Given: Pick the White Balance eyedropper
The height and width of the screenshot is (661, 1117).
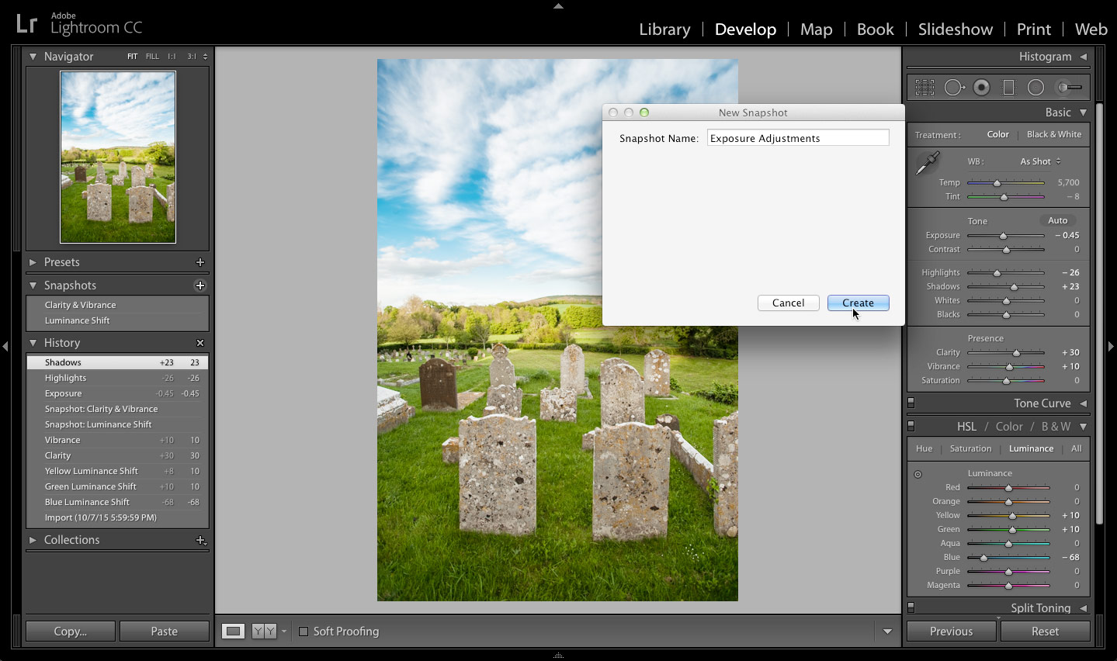Looking at the screenshot, I should click(928, 162).
